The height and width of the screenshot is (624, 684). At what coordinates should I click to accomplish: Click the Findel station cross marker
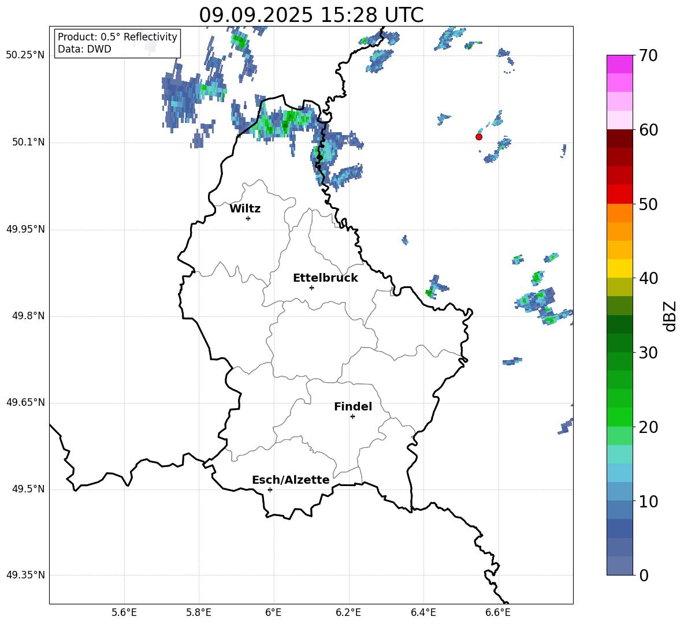(x=352, y=417)
